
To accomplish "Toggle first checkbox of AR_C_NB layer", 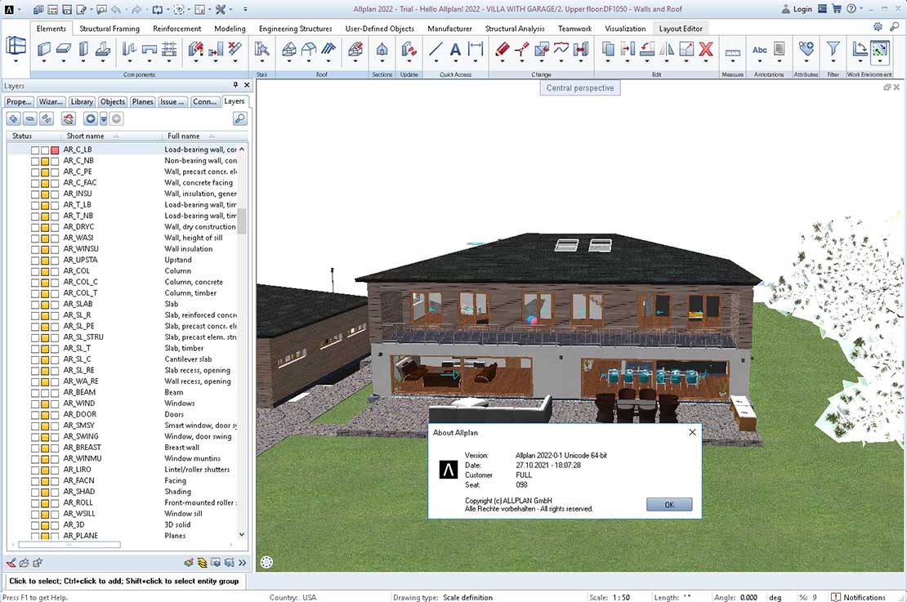I will [x=35, y=161].
